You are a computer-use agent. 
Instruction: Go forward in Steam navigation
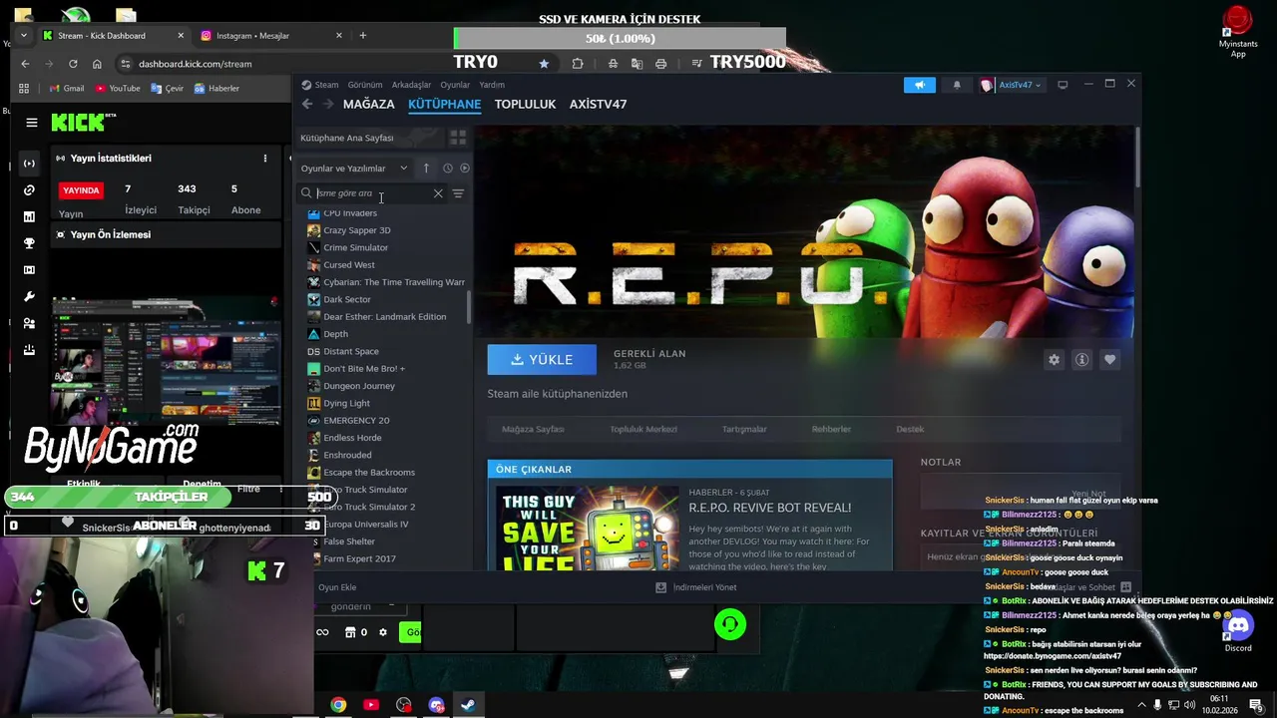(327, 104)
